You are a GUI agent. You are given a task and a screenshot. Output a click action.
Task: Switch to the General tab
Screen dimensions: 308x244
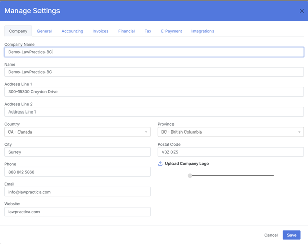(x=44, y=31)
